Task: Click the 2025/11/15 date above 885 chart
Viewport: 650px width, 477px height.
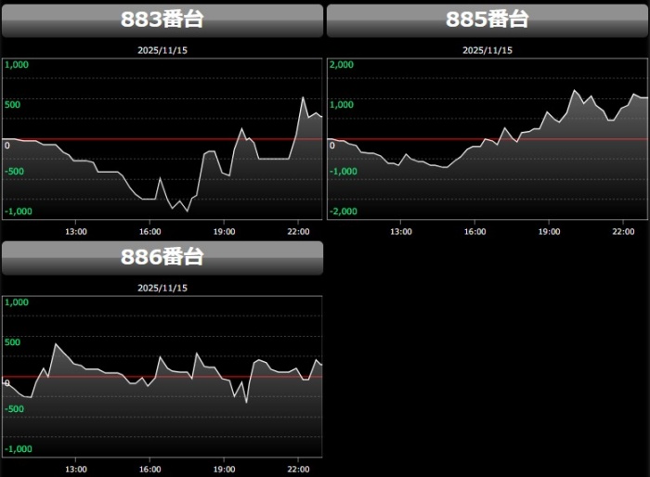Action: point(487,50)
